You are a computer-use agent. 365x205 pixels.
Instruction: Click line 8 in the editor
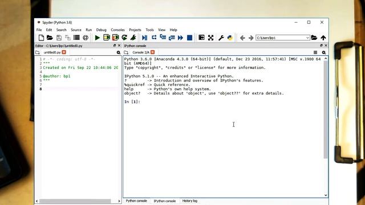(x=80, y=89)
